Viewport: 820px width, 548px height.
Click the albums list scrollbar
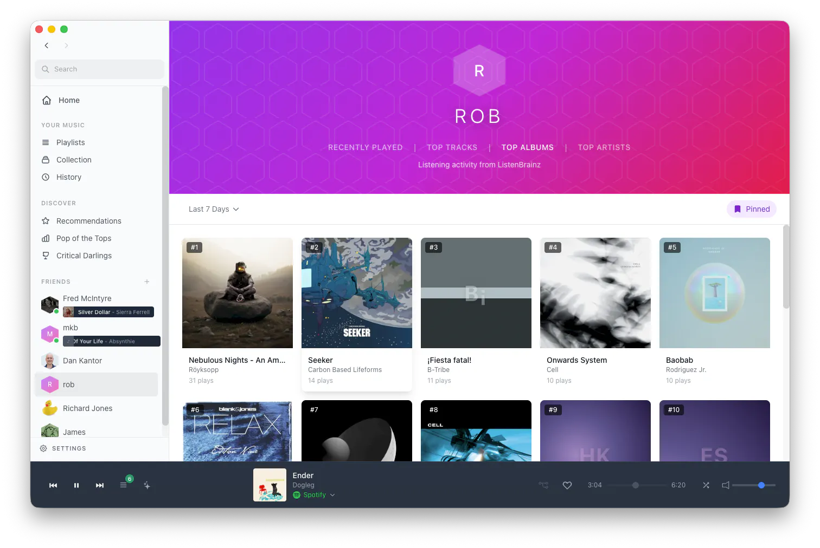click(786, 266)
